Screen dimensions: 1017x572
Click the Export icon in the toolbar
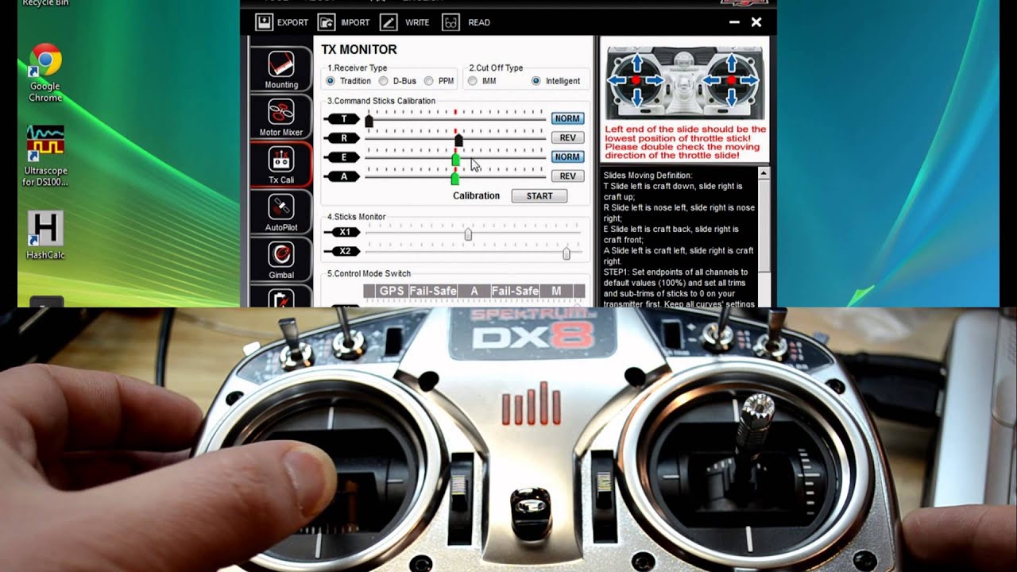click(264, 22)
